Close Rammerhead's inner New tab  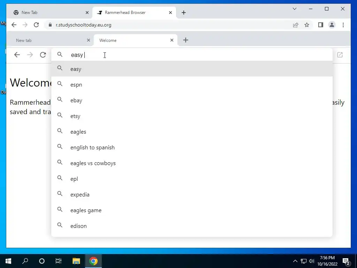[89, 40]
